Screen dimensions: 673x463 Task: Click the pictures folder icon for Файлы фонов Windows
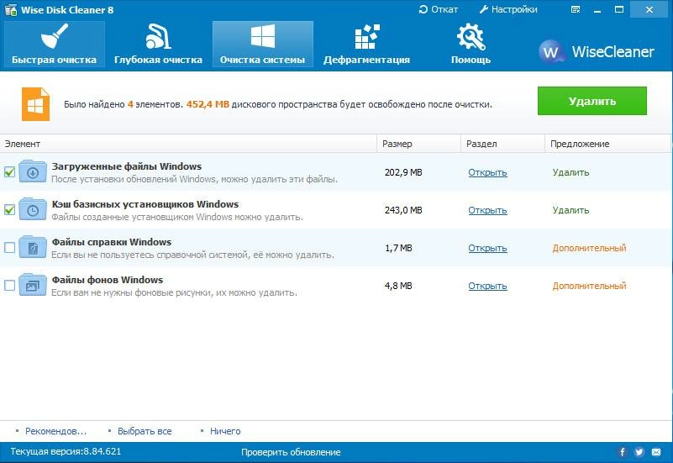click(33, 285)
